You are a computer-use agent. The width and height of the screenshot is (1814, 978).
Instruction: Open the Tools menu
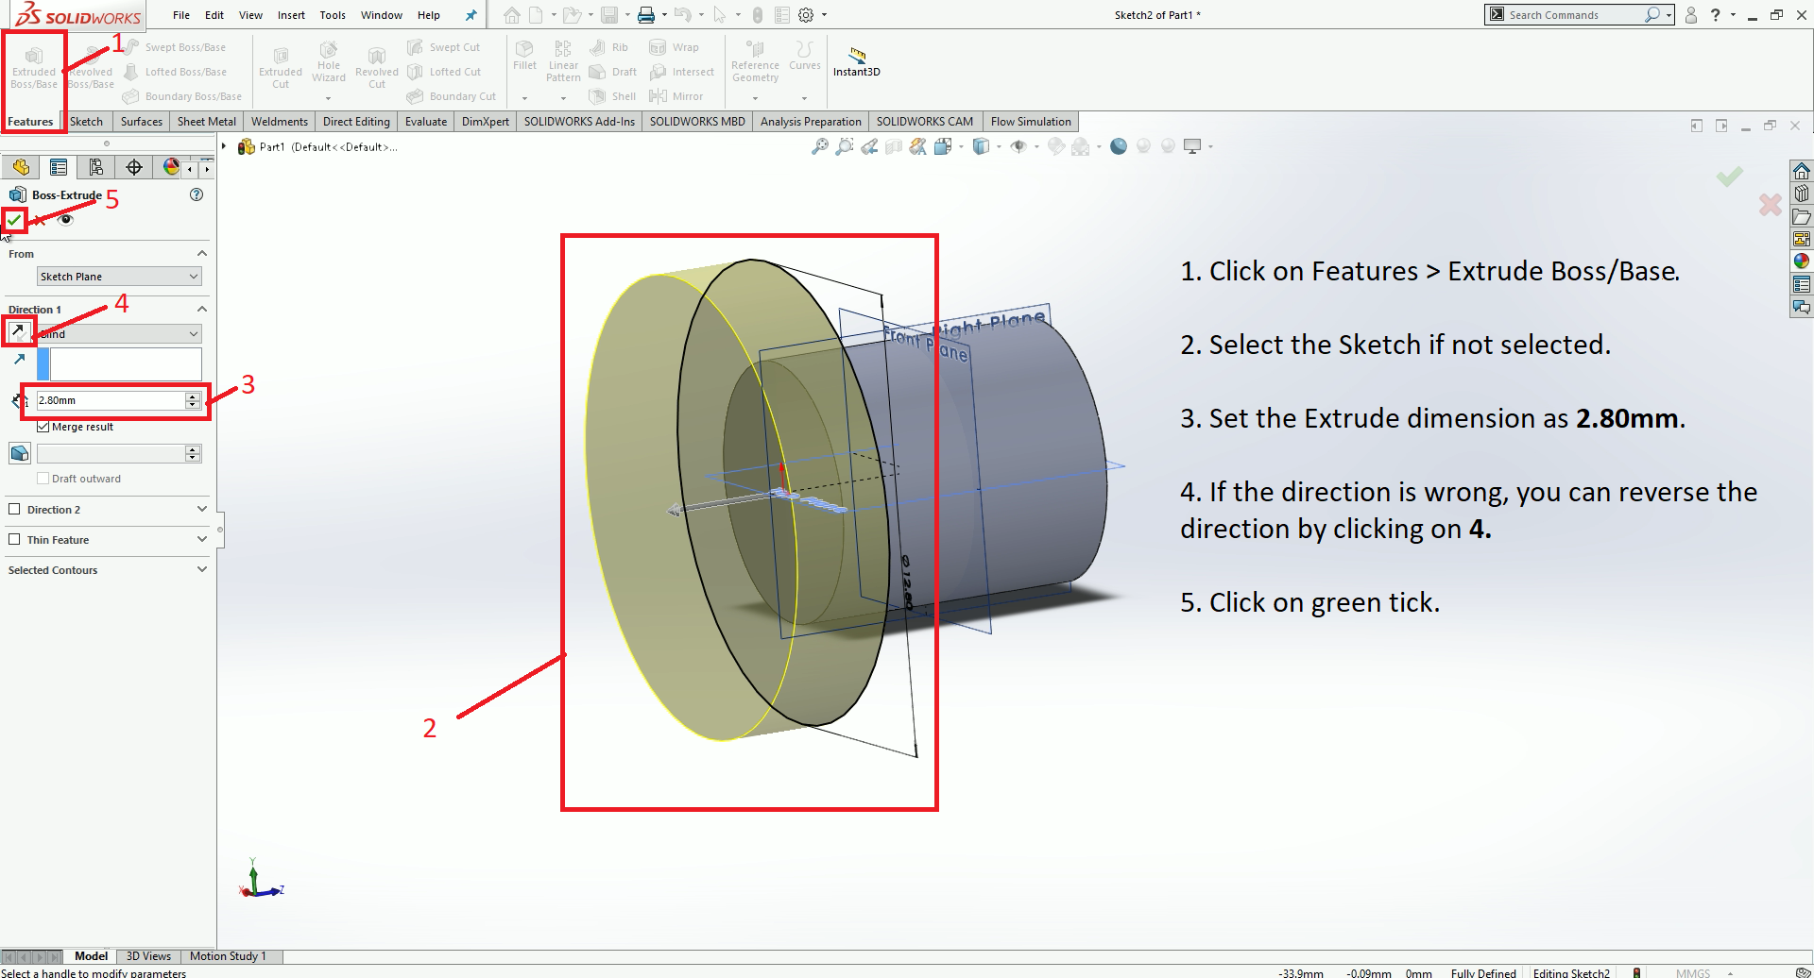click(333, 15)
